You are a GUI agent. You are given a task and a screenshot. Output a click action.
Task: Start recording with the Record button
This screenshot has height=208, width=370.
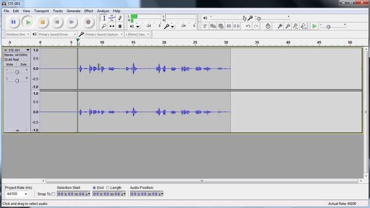88,22
